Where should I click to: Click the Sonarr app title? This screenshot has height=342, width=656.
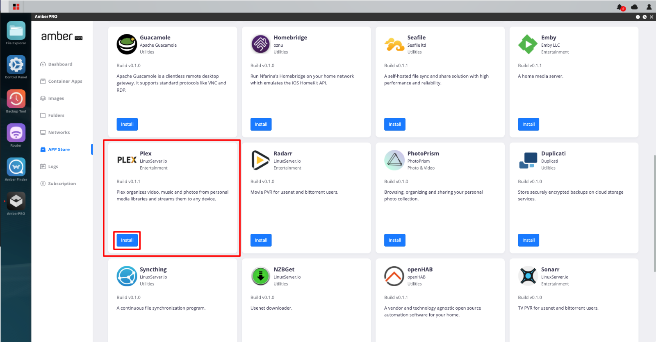click(x=550, y=270)
